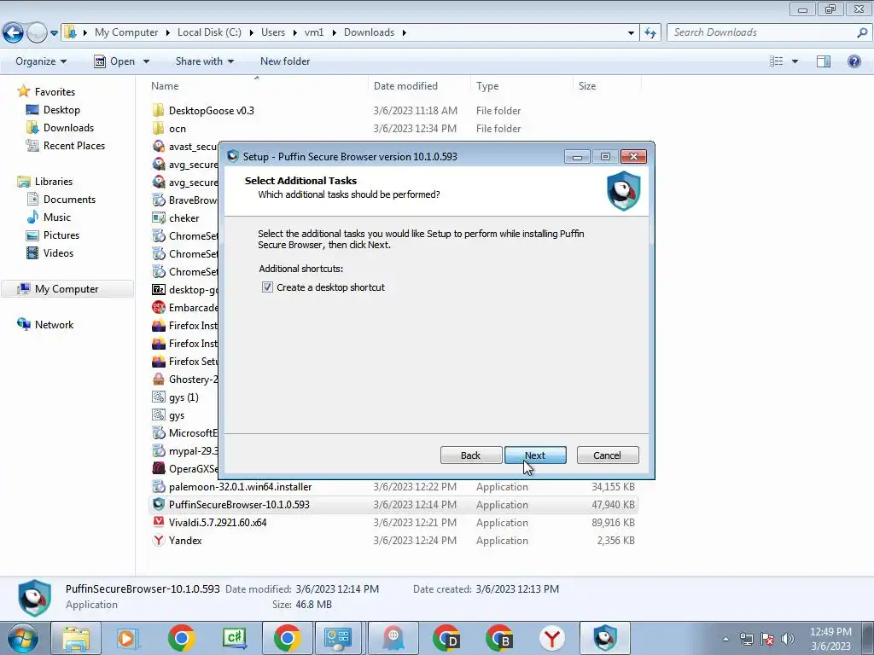This screenshot has height=655, width=874.
Task: Click the Users breadcrumb segment
Action: 273,32
